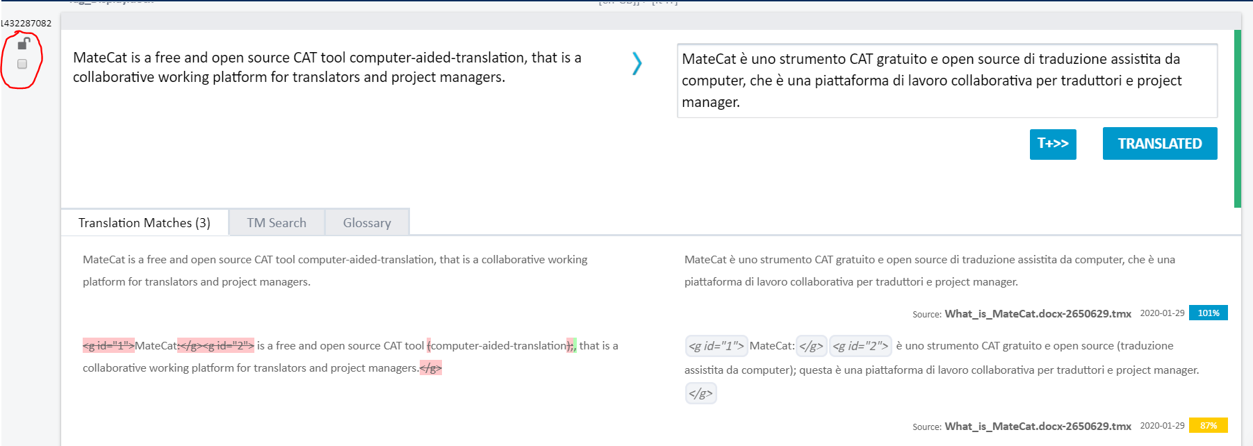Click the TMX source file name of 101% match
1253x446 pixels.
click(x=1038, y=314)
